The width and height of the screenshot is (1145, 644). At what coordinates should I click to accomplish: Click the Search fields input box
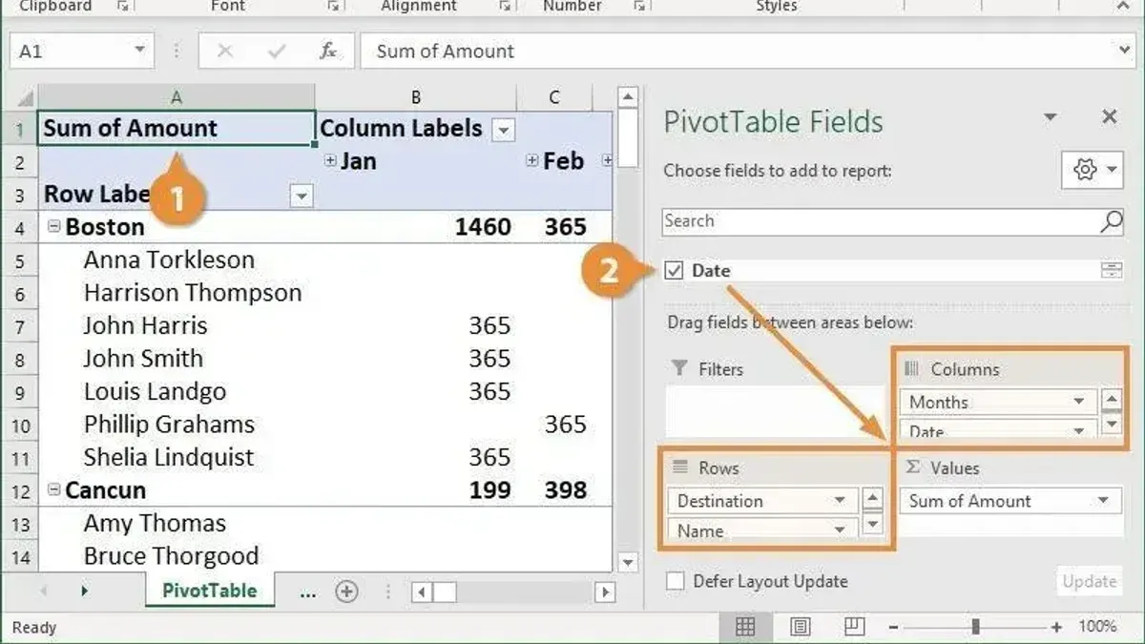click(893, 221)
